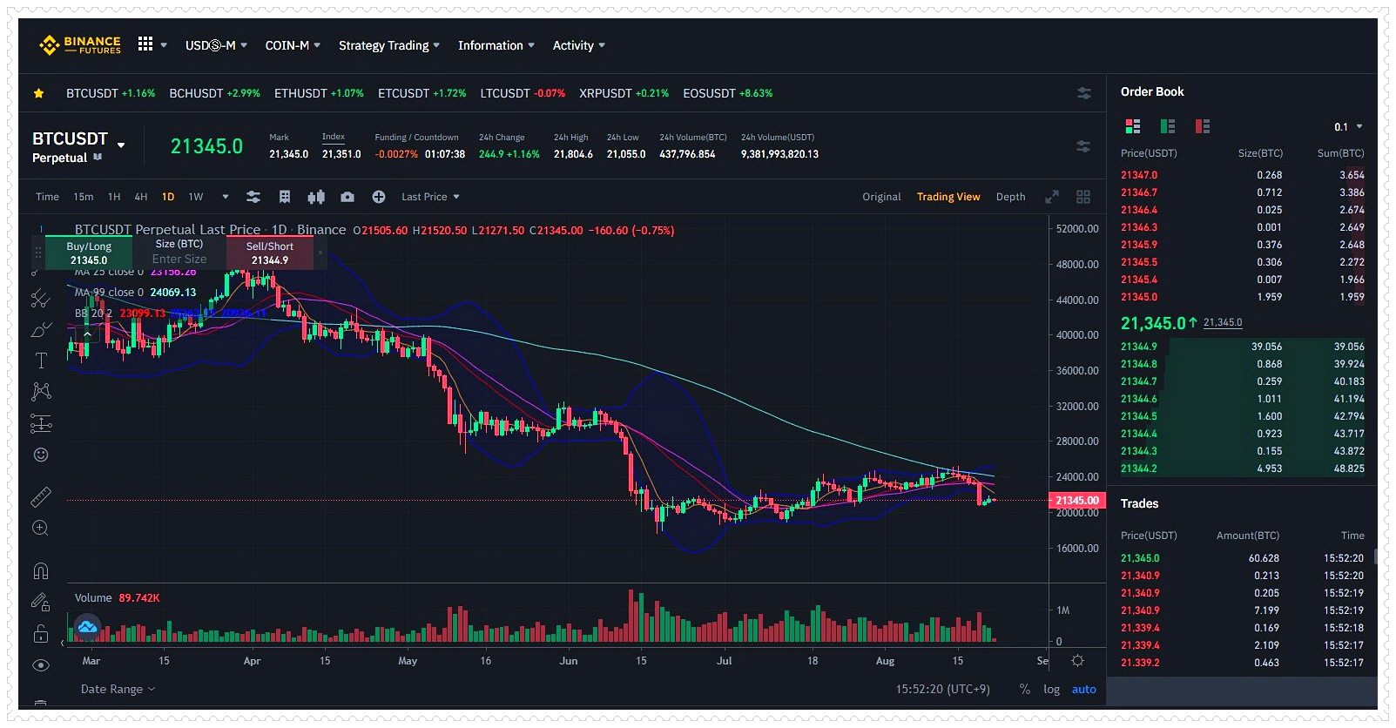1396x728 pixels.
Task: Select 1W time interval
Action: tap(196, 197)
